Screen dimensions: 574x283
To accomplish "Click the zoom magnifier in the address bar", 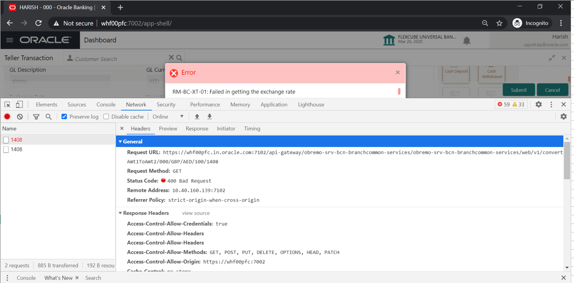I will [x=485, y=23].
